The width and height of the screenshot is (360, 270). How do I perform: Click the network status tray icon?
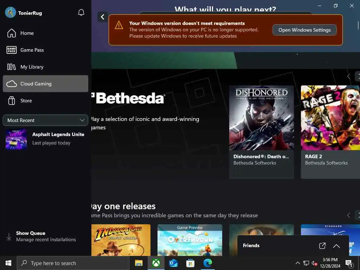point(306,263)
